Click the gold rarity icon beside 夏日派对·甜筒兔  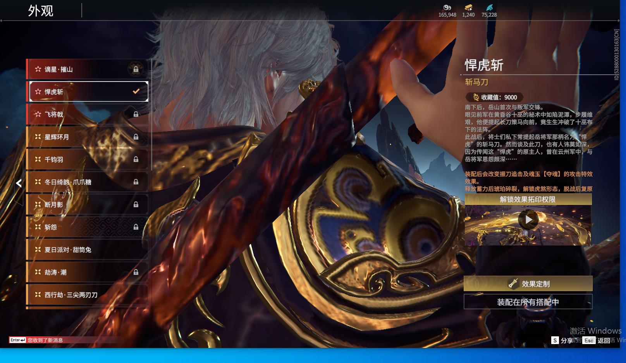(38, 249)
